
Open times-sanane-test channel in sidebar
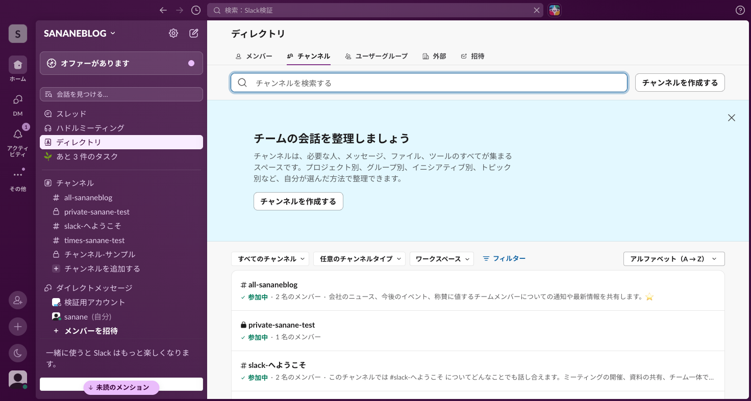(121, 240)
